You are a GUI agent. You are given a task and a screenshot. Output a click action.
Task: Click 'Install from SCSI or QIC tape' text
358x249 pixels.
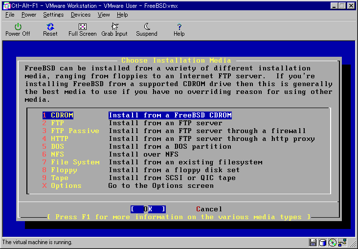pos(172,178)
